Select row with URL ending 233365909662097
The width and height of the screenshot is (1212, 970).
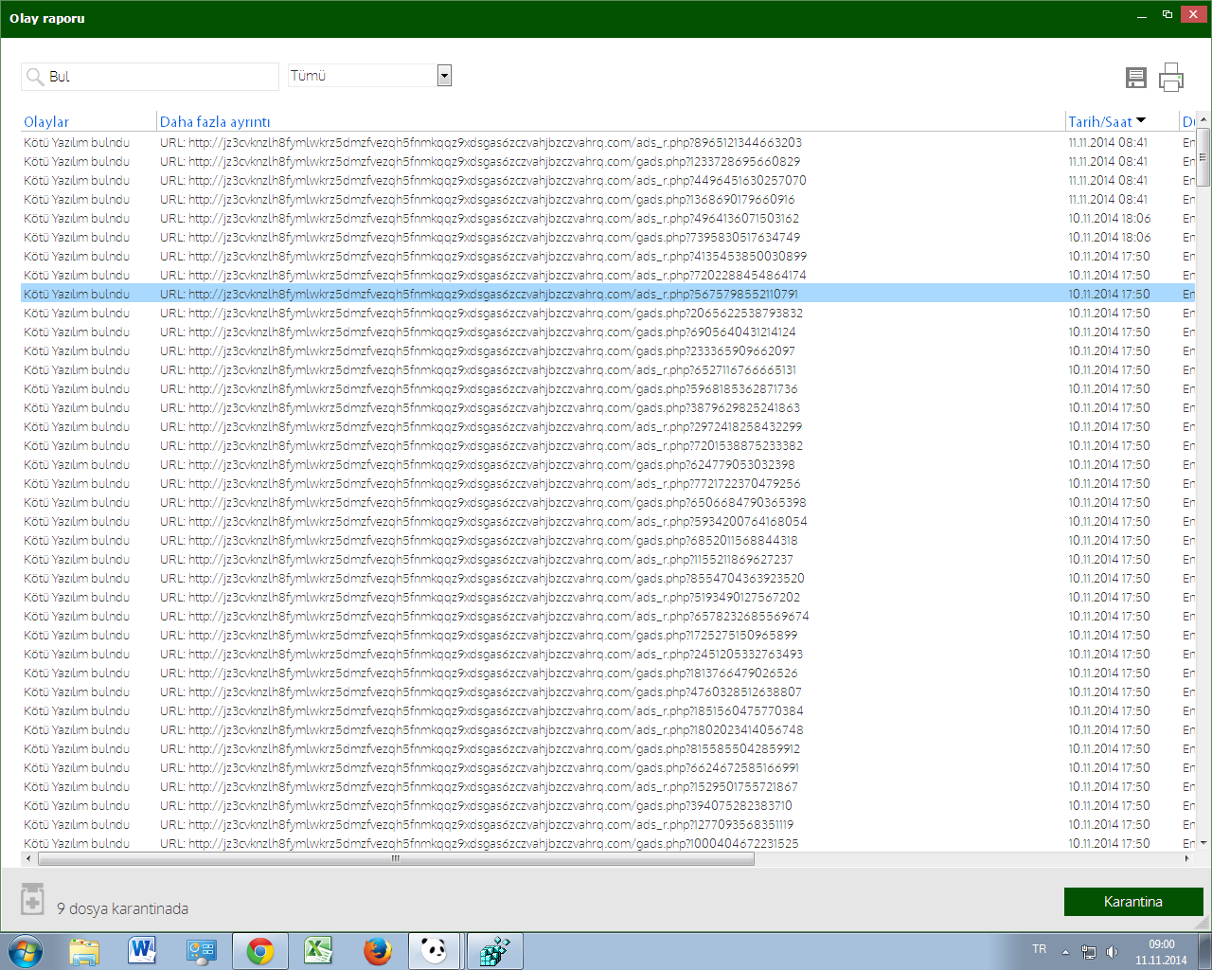[607, 350]
